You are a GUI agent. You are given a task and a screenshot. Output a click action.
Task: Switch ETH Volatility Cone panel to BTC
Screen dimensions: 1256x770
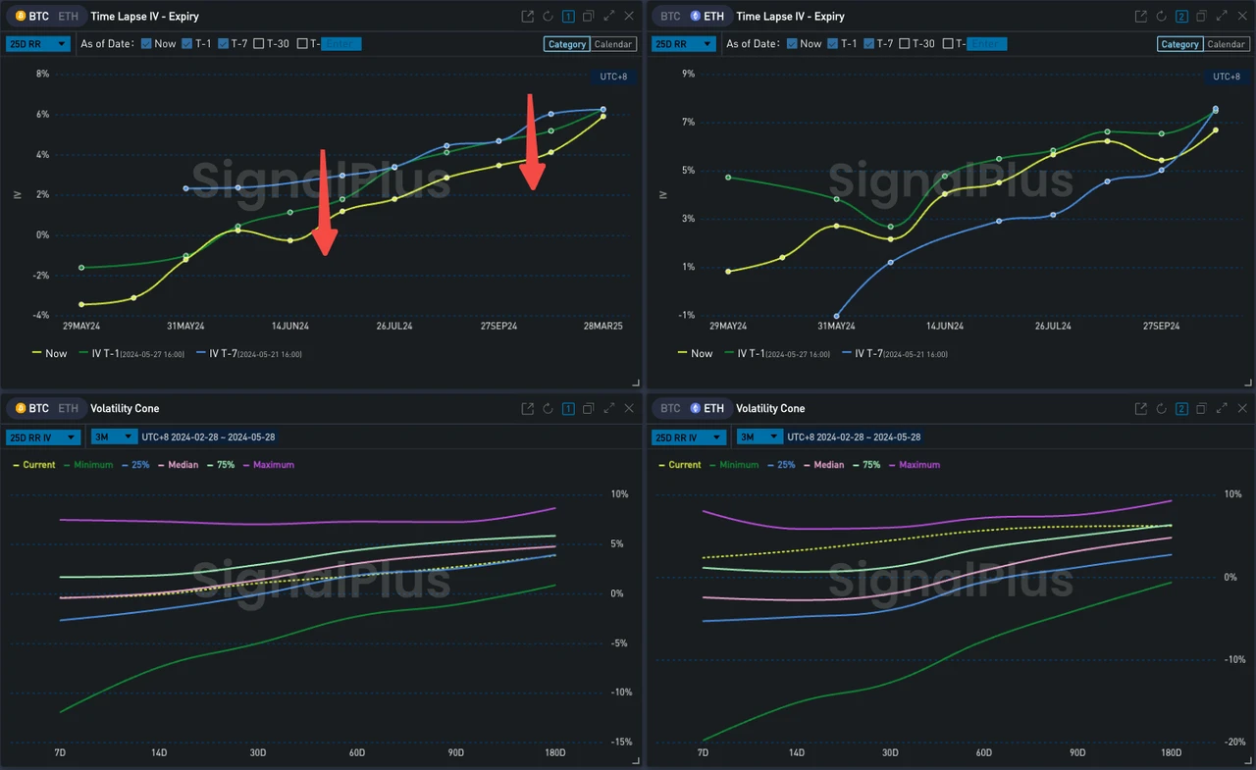(x=671, y=409)
